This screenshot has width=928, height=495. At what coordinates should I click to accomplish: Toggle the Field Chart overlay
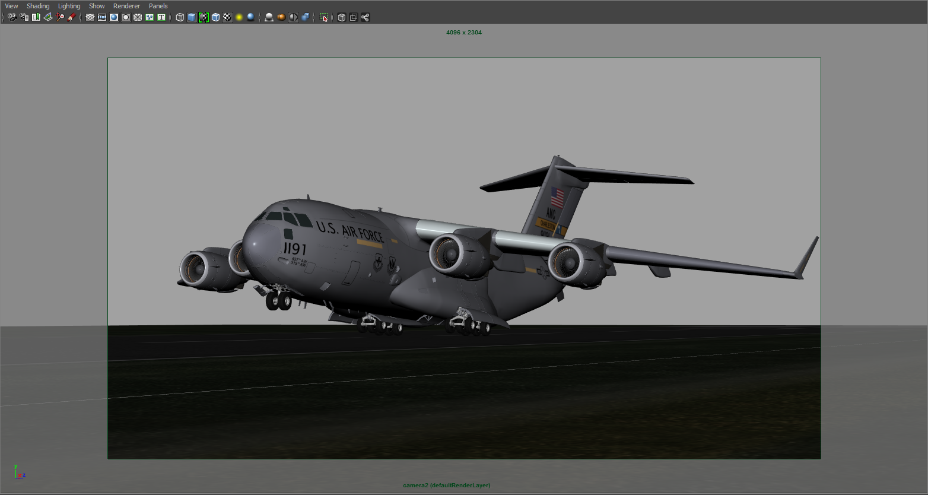click(x=138, y=17)
